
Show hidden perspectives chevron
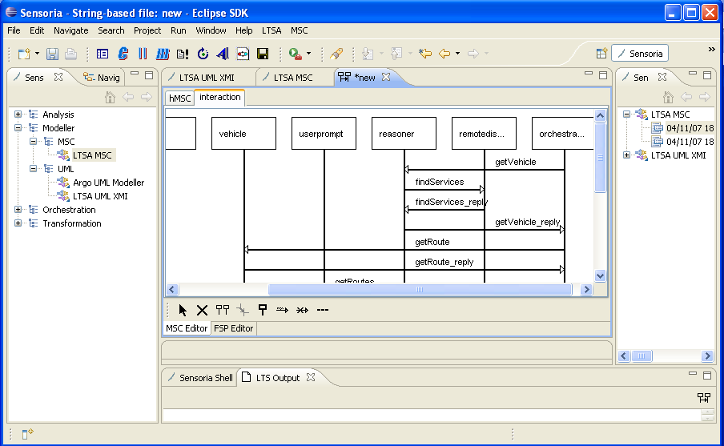point(711,49)
